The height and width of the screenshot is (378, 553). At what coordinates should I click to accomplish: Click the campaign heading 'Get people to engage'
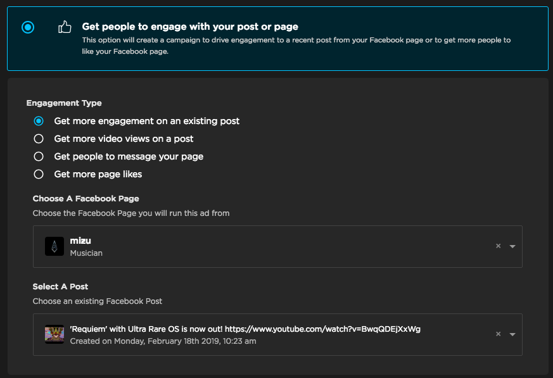(x=190, y=27)
